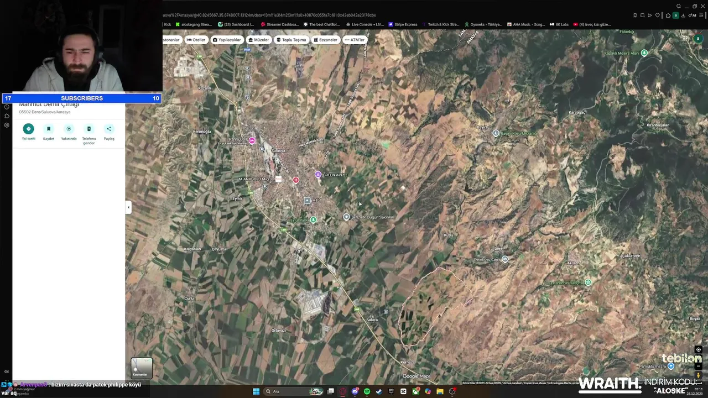Click the Çukurören village label
Screen dimensions: 708x398
(631, 256)
